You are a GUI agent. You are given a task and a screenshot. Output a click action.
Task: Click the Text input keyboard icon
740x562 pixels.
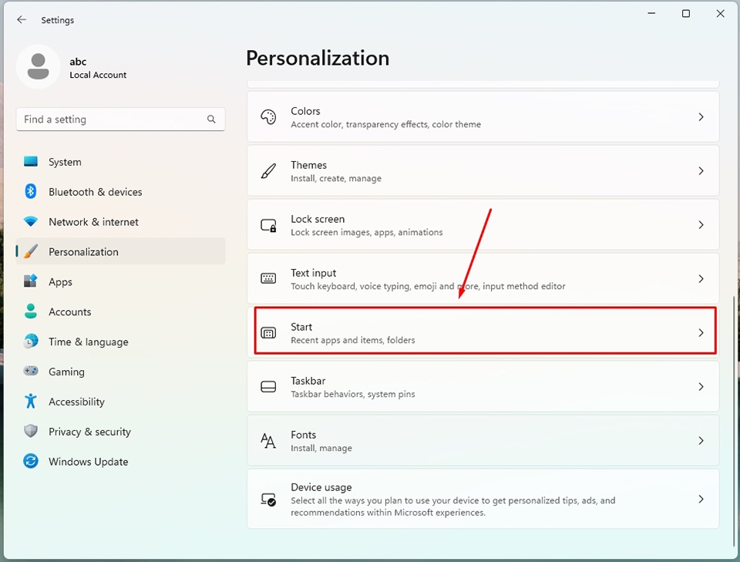click(x=268, y=278)
